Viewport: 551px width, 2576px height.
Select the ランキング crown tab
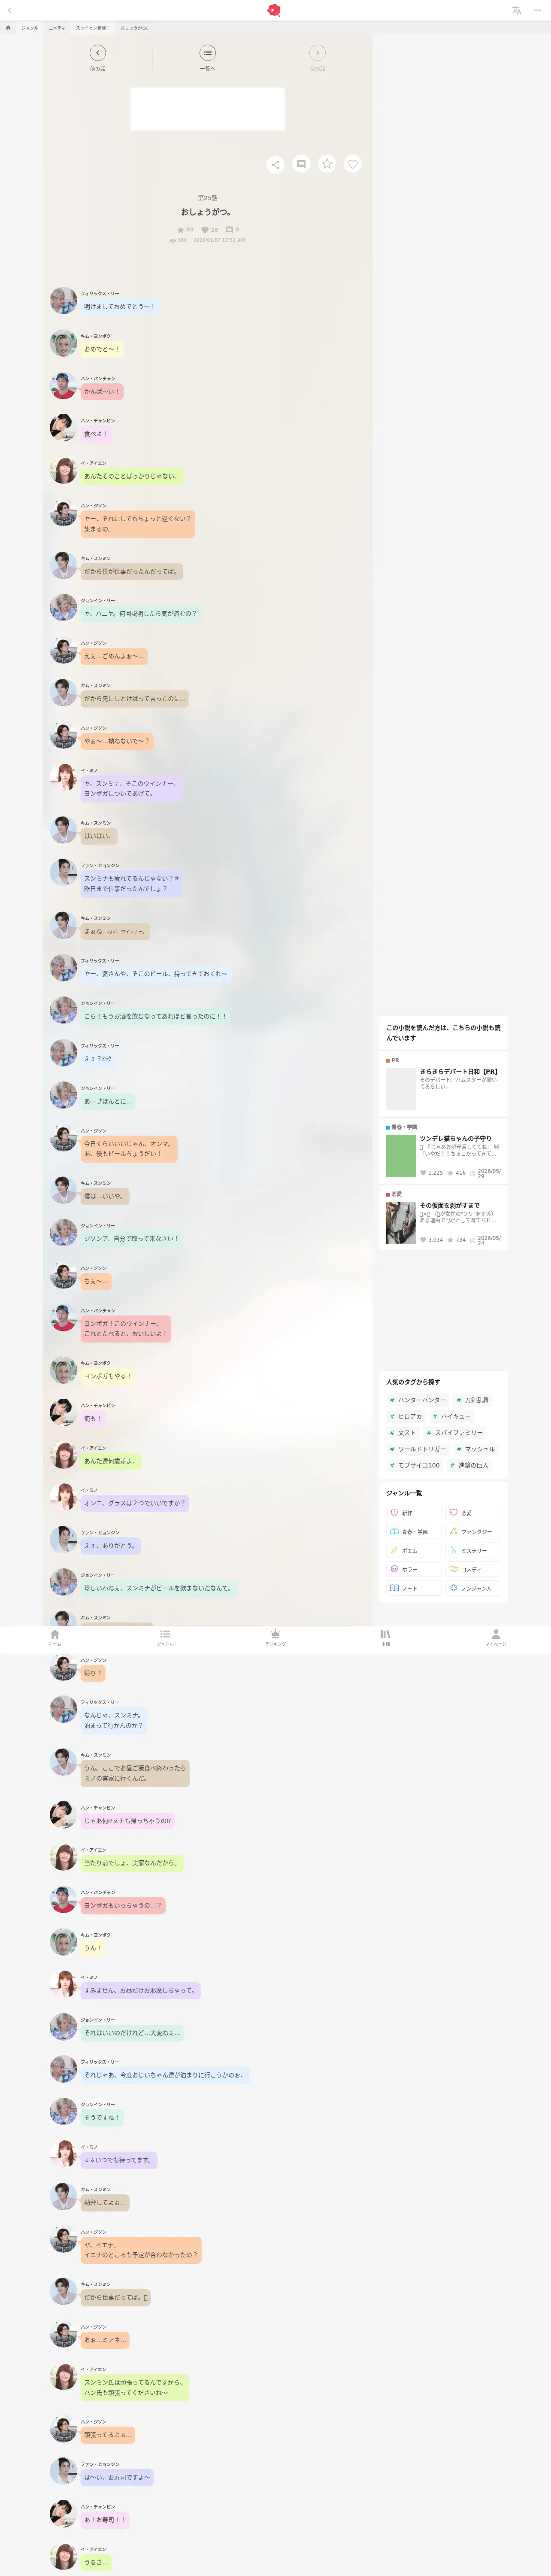coord(275,1637)
